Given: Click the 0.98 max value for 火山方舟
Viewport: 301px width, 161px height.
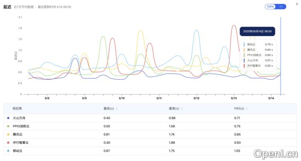Looking at the screenshot, I should [172, 118].
